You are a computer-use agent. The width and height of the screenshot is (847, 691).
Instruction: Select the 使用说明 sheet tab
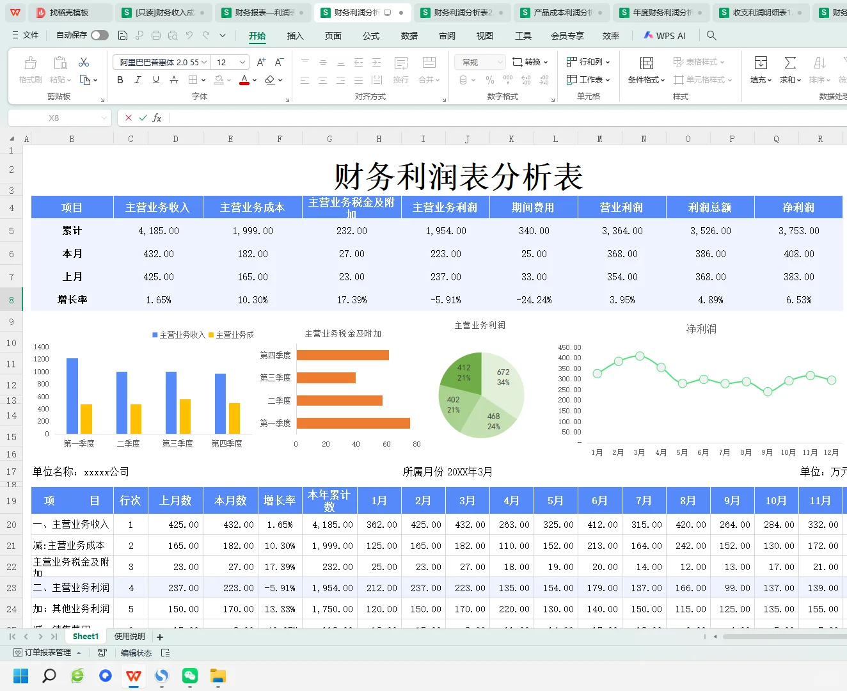(130, 637)
